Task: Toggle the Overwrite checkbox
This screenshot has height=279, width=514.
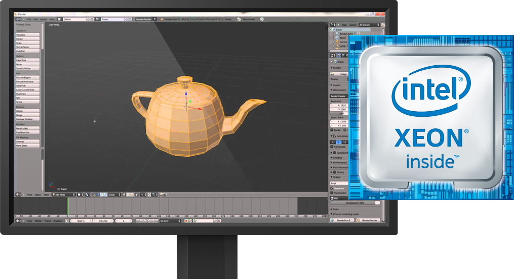Action: (332, 189)
